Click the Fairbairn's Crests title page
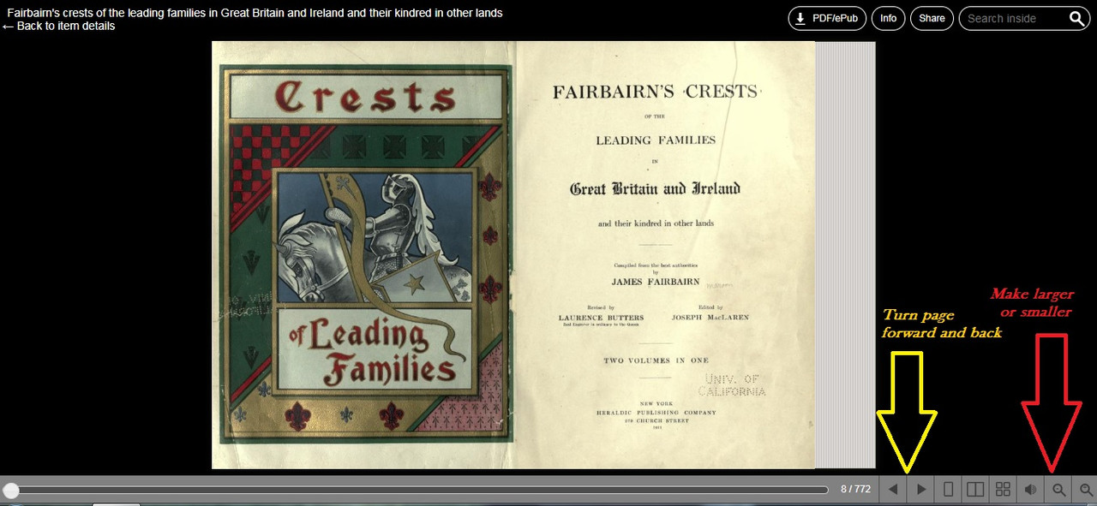 tap(665, 254)
